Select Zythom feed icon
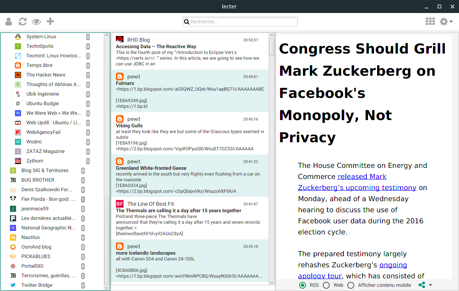The width and height of the screenshot is (459, 291). 18,161
